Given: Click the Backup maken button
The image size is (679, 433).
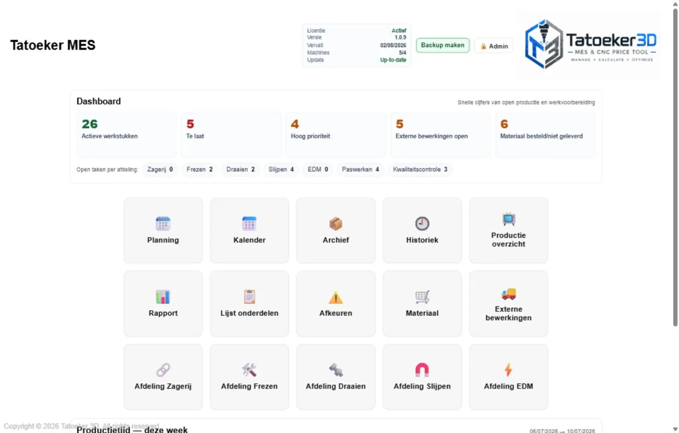Looking at the screenshot, I should 442,46.
